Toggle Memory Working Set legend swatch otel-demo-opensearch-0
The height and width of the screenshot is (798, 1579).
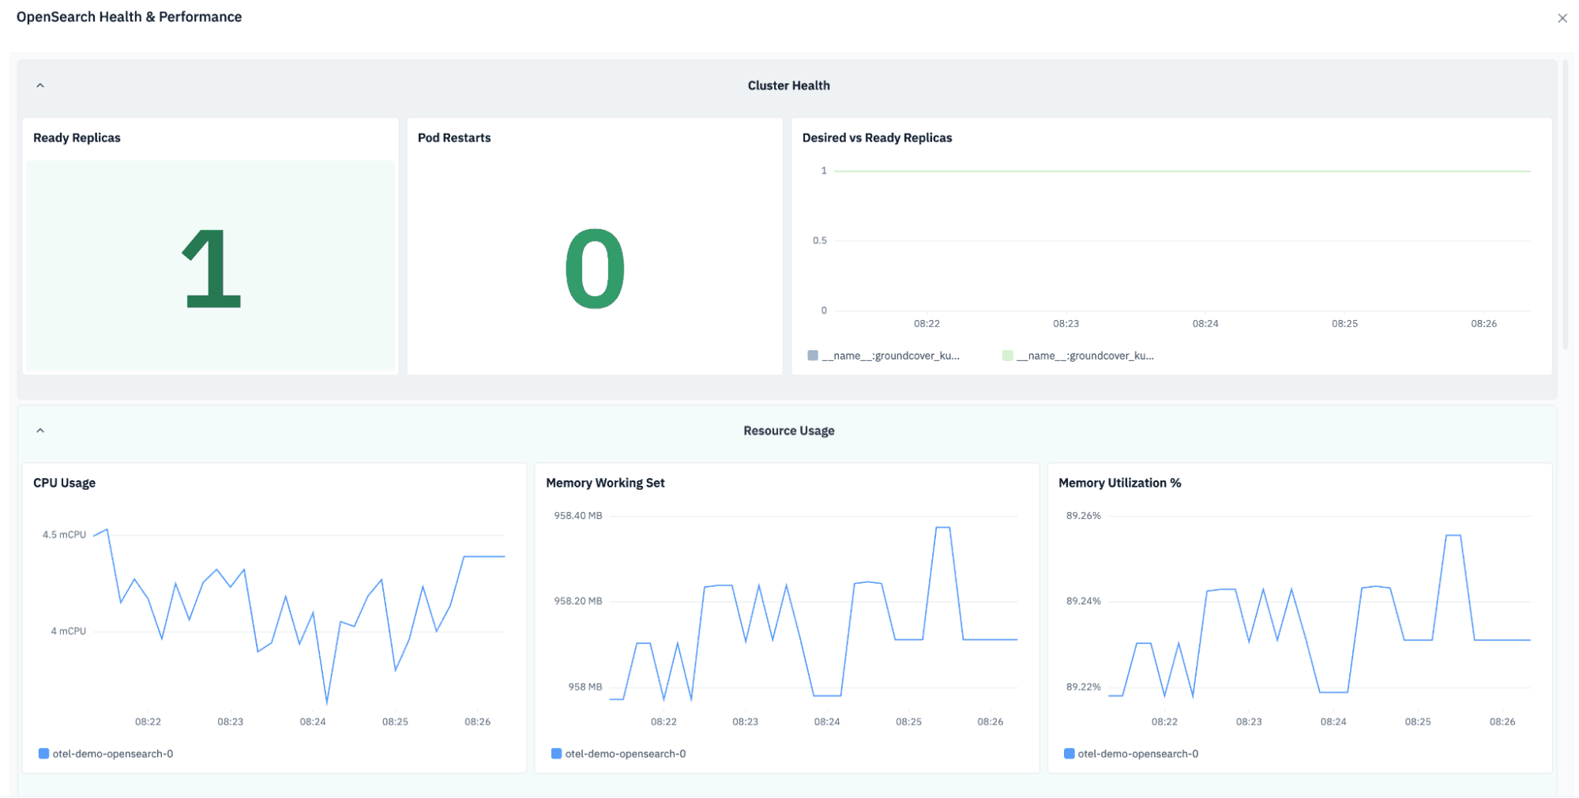[556, 754]
